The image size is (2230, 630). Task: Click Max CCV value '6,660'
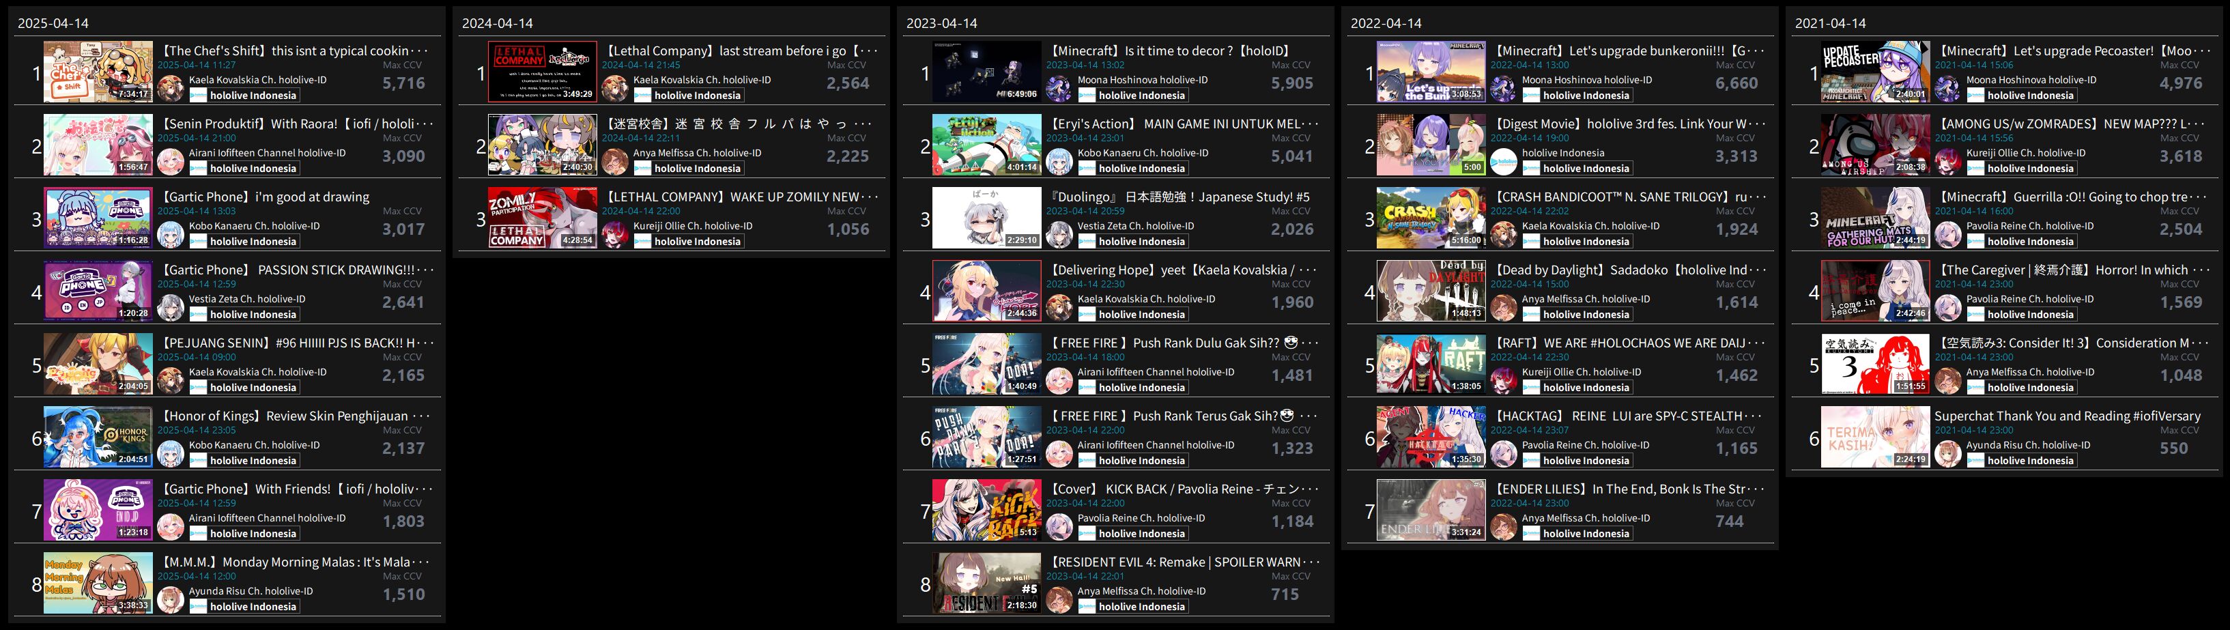[x=1736, y=83]
